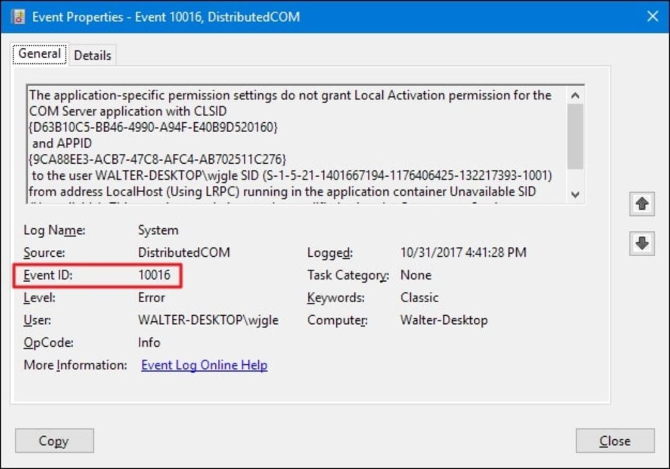Click the Event ID value 10016

coord(154,275)
